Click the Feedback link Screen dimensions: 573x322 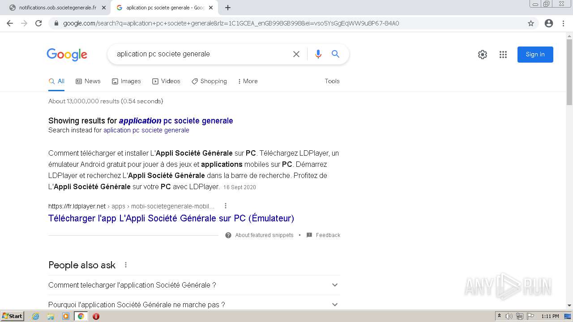coord(328,235)
